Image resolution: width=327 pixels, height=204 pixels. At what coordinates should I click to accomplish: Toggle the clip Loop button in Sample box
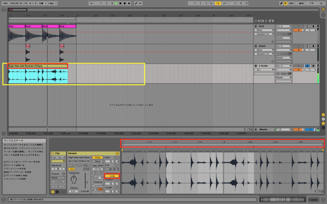112,176
